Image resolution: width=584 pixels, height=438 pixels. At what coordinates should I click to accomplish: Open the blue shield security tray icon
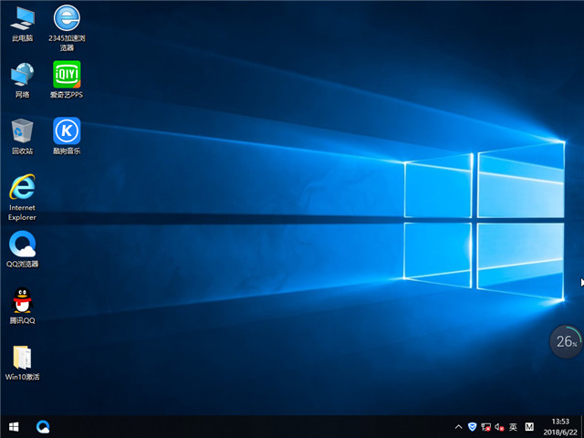472,427
